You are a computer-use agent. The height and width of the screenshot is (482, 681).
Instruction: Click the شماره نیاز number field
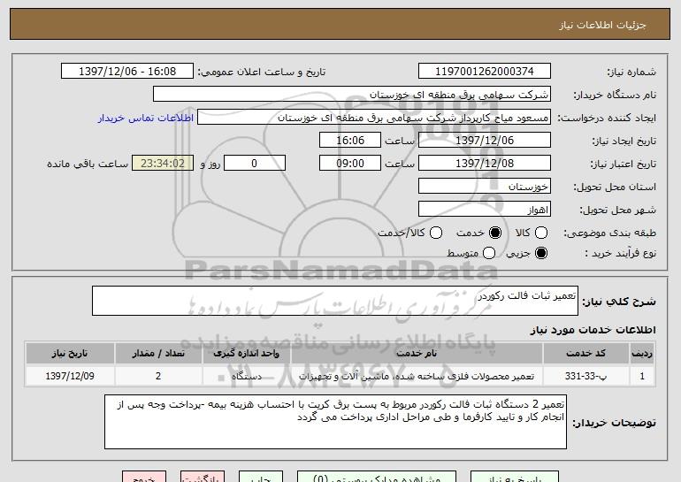(x=484, y=72)
